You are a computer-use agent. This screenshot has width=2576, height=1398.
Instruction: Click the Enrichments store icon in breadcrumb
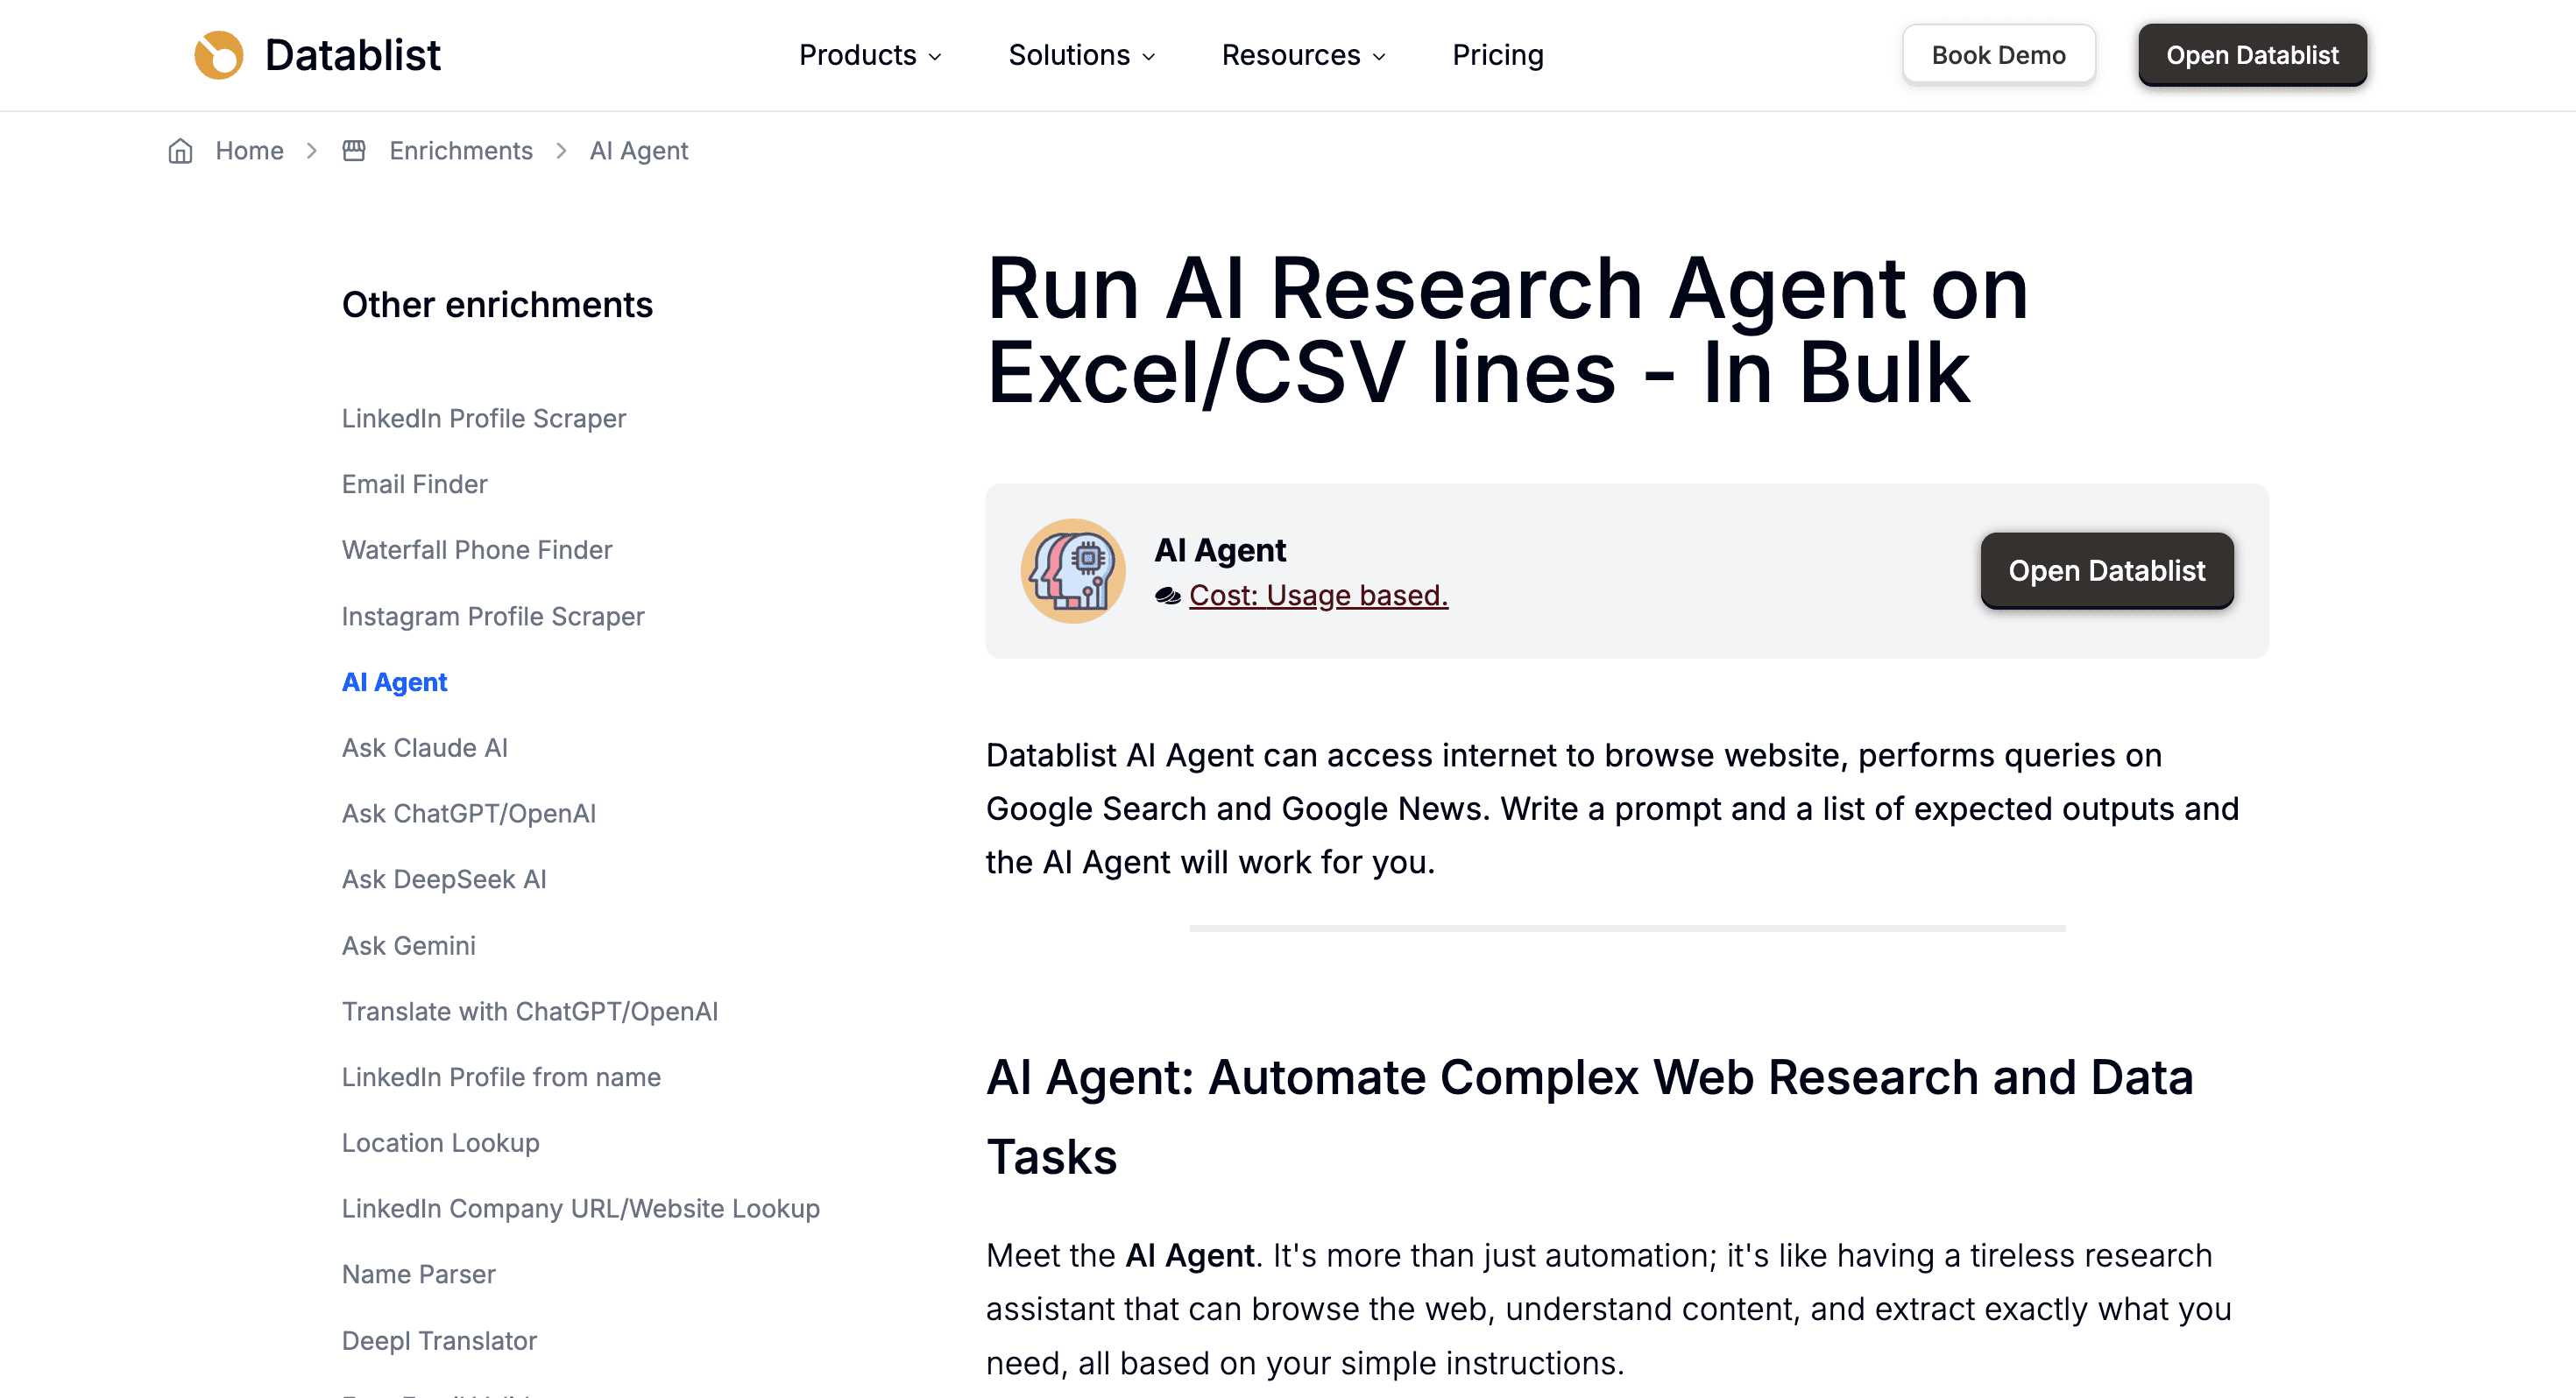tap(354, 151)
